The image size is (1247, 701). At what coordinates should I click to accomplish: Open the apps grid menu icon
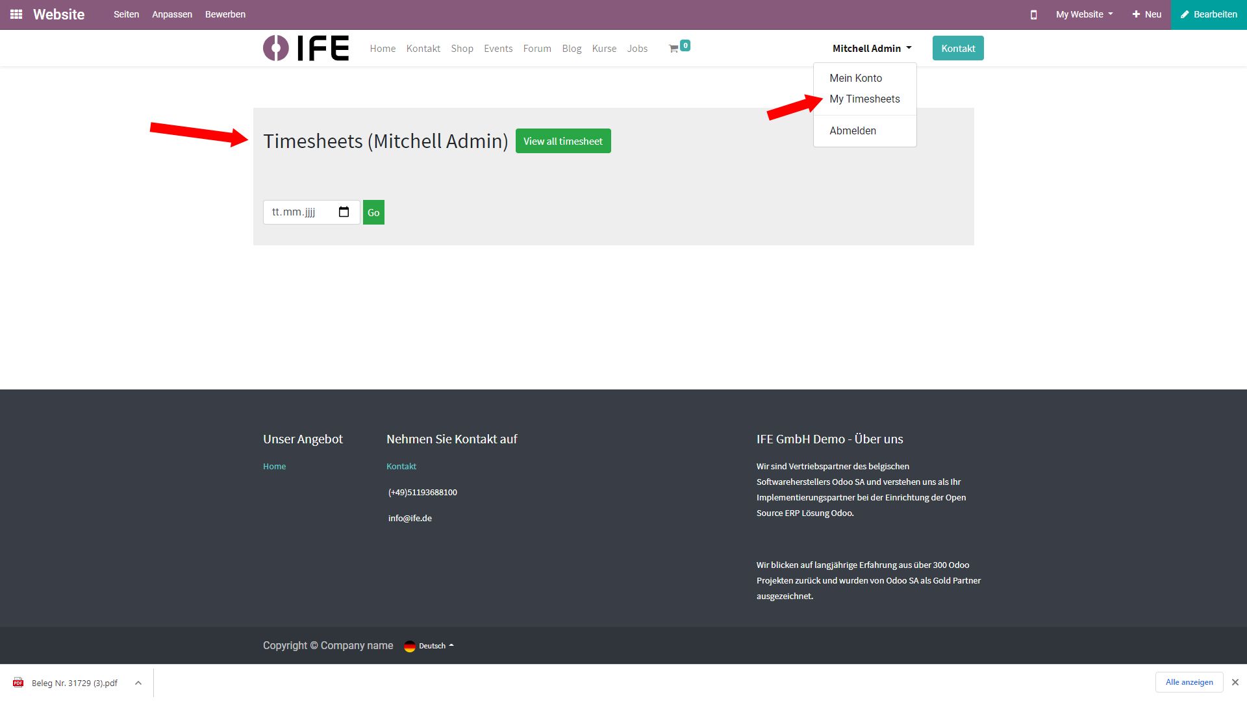point(16,14)
